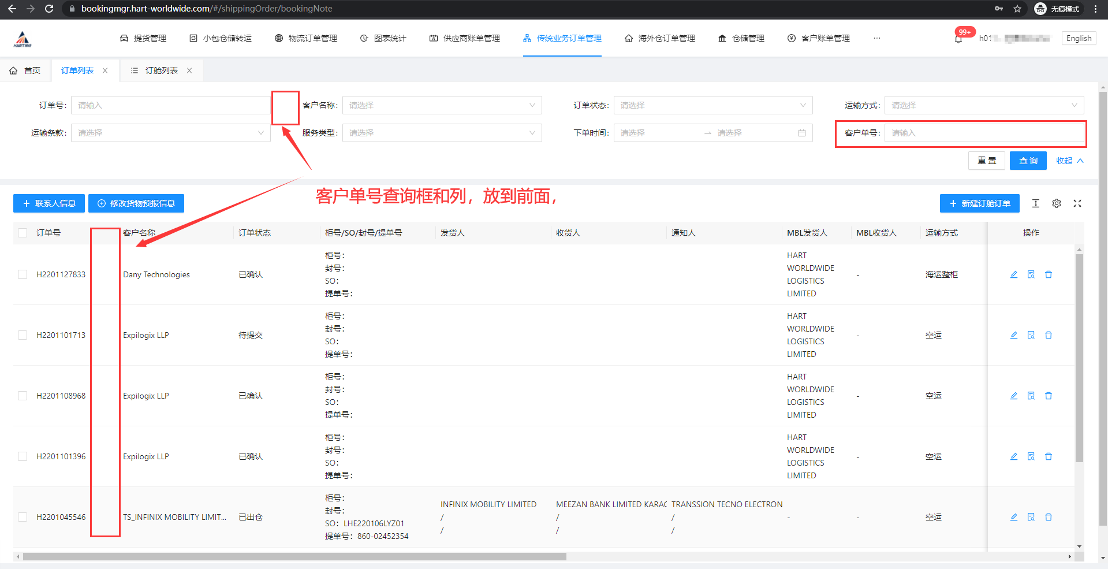
Task: Switch to 首页 tab
Action: (x=25, y=70)
